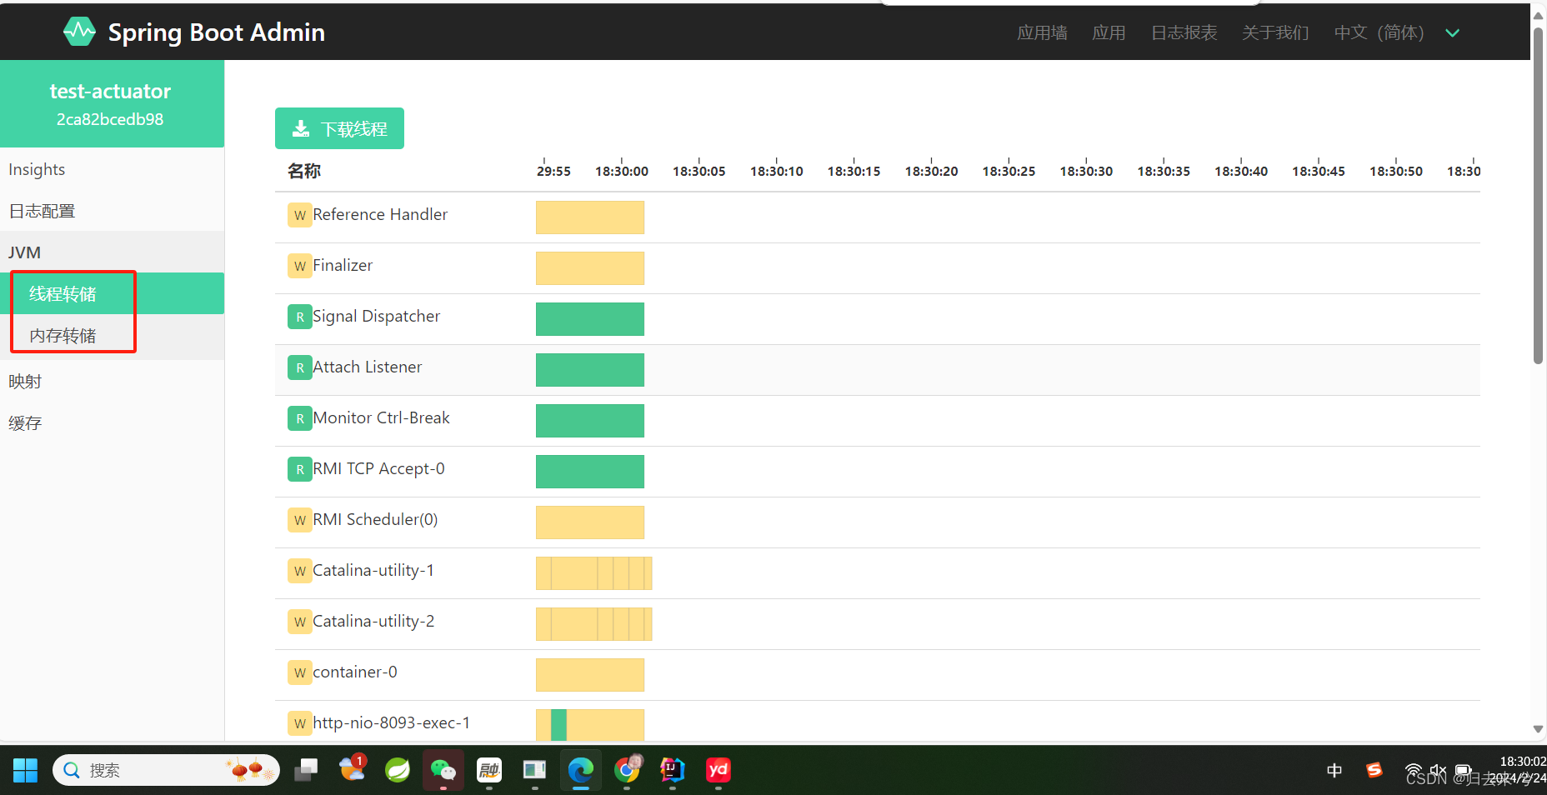Select 内存转储 in the sidebar
Viewport: 1547px width, 795px height.
(x=113, y=335)
